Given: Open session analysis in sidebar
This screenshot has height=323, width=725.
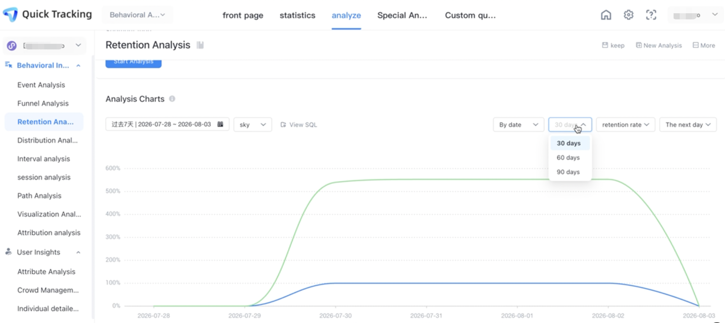Looking at the screenshot, I should [x=44, y=177].
